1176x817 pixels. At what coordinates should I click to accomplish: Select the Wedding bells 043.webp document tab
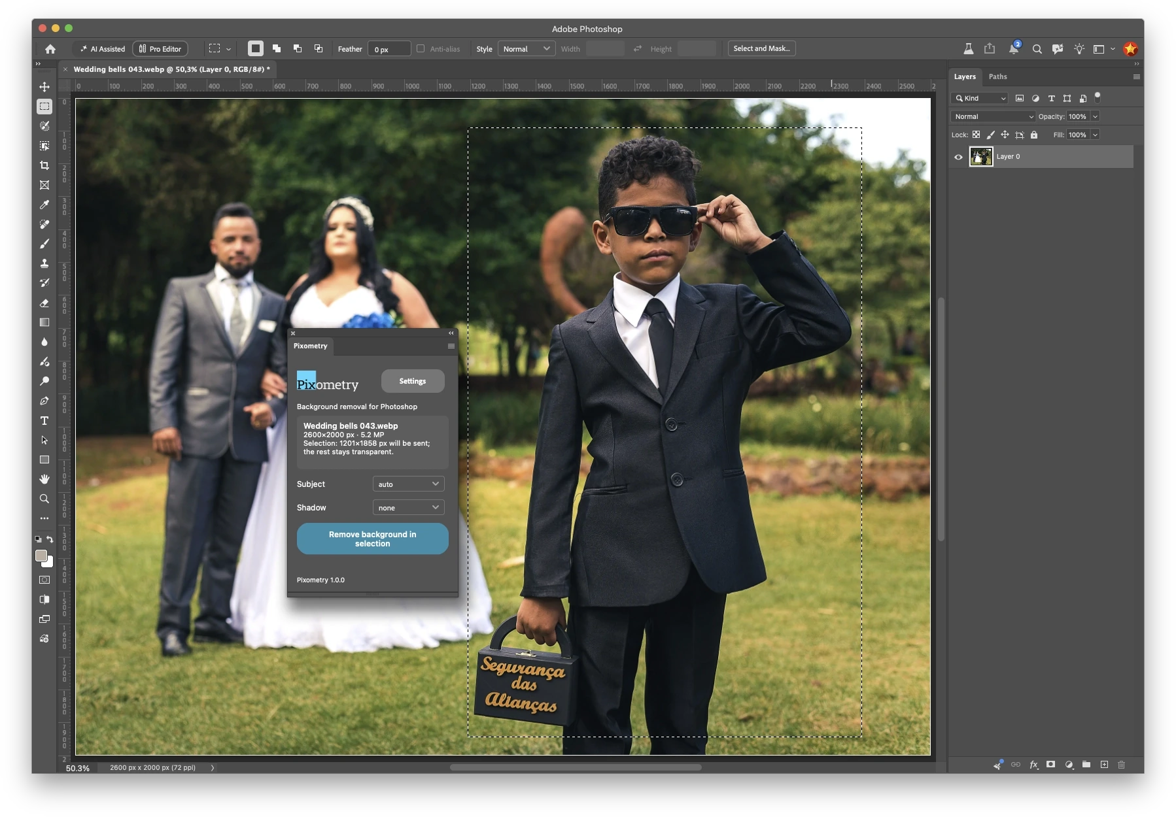[171, 69]
